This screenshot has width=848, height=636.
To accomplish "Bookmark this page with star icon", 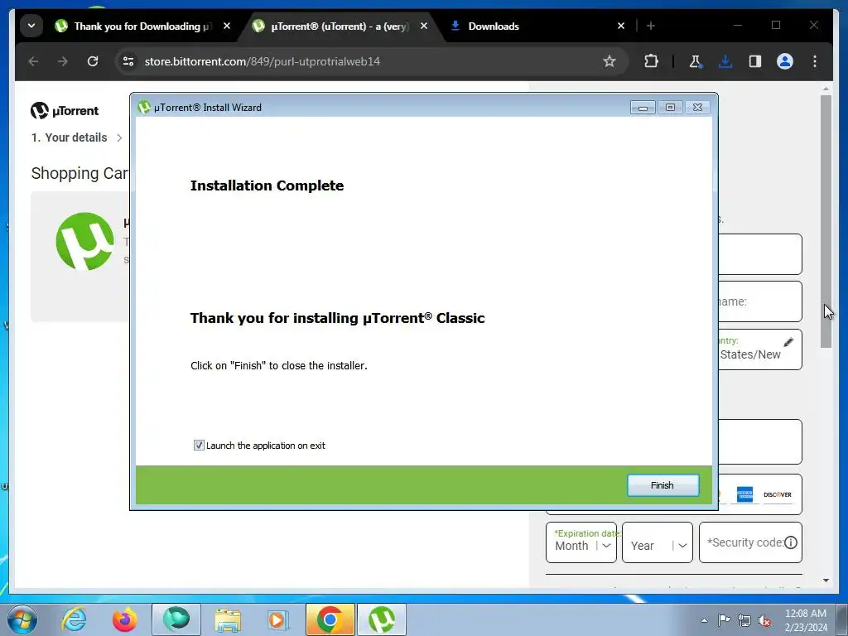I will coord(609,61).
